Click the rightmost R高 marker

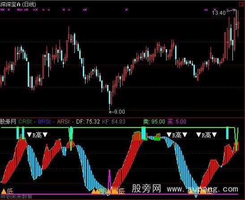point(206,135)
